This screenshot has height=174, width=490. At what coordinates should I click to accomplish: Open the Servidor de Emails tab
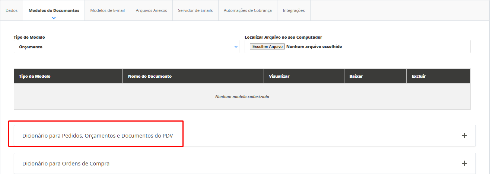coord(195,10)
